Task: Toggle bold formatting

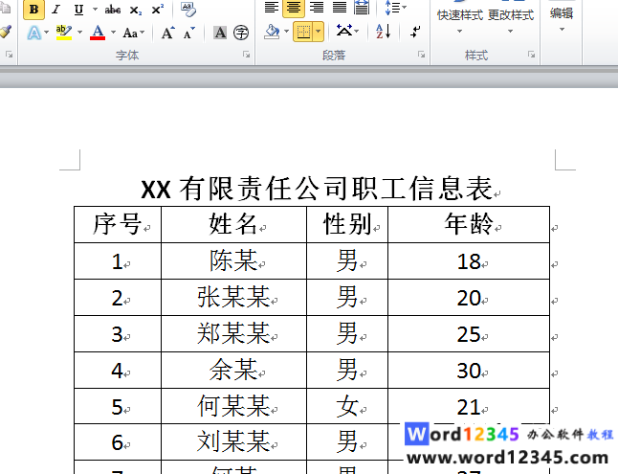Action: point(33,9)
